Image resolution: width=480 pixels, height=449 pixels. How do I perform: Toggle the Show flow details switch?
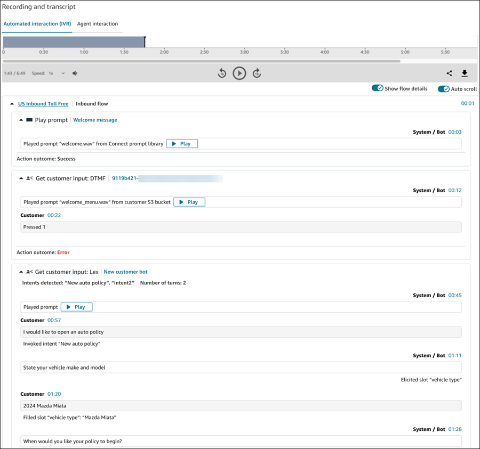[378, 88]
